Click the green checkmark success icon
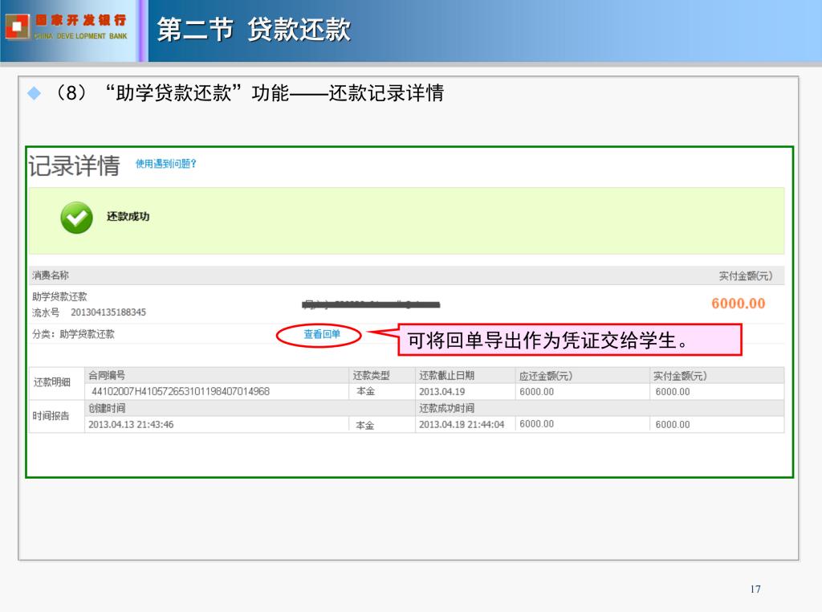822x612 pixels. pos(76,218)
